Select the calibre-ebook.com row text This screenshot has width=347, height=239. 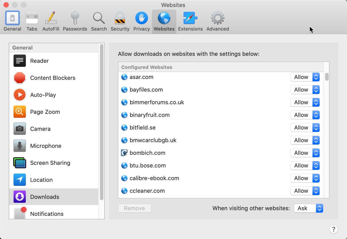pyautogui.click(x=154, y=178)
